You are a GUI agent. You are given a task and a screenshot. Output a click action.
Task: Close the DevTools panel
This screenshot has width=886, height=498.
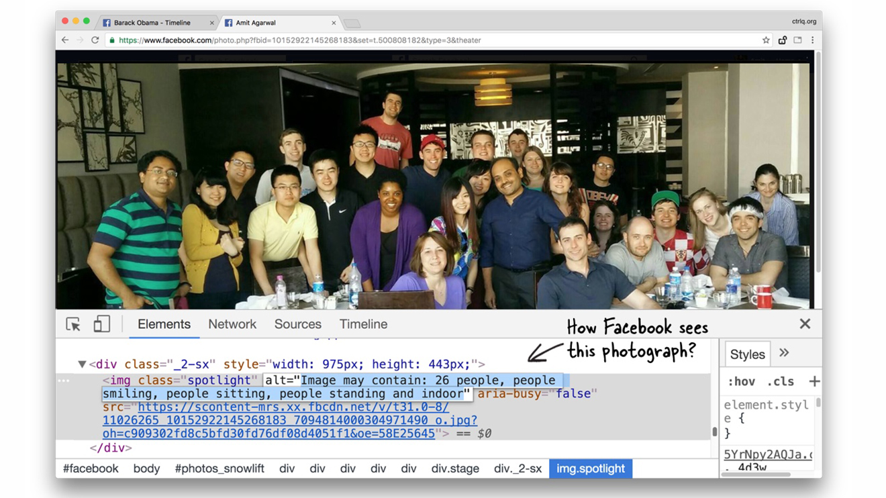click(805, 324)
